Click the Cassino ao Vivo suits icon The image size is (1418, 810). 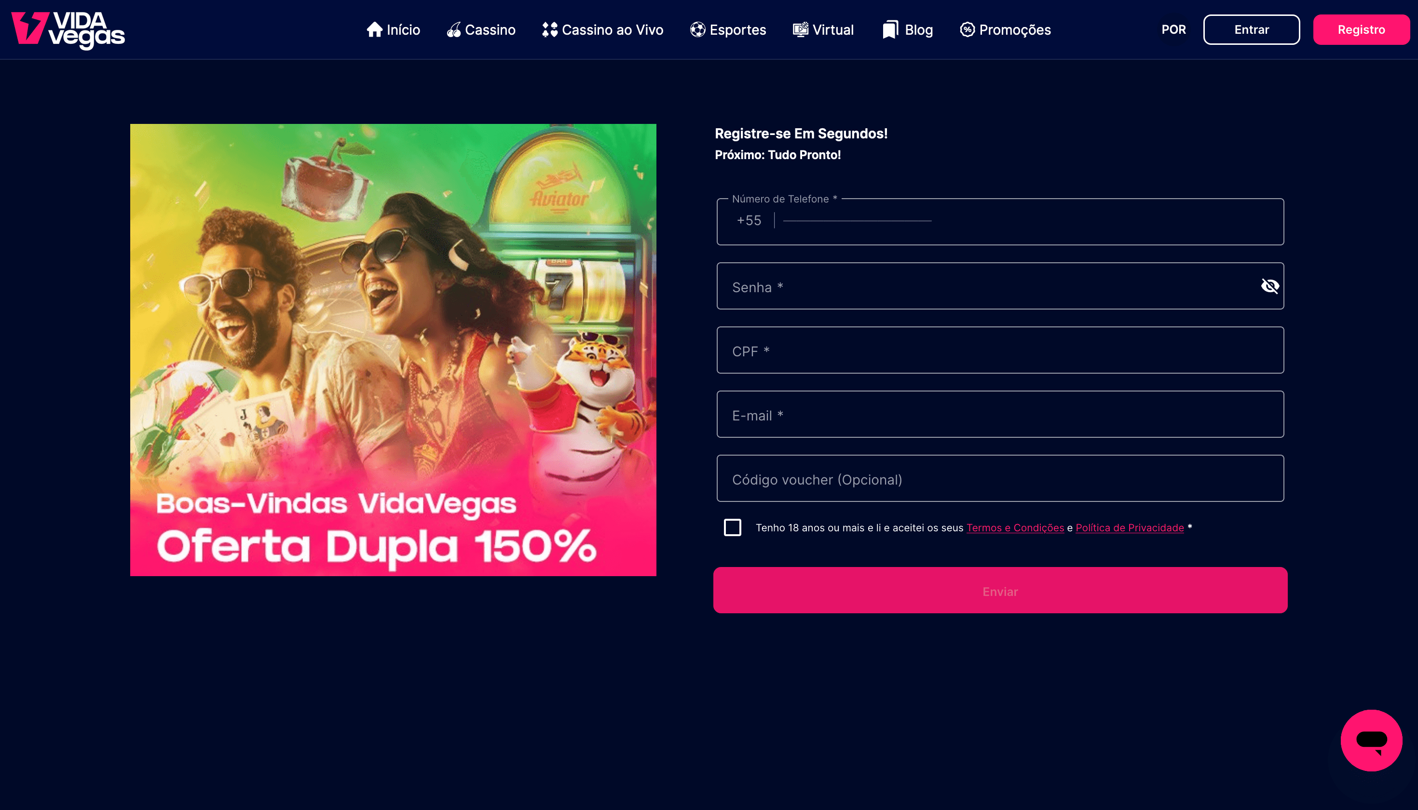(550, 29)
